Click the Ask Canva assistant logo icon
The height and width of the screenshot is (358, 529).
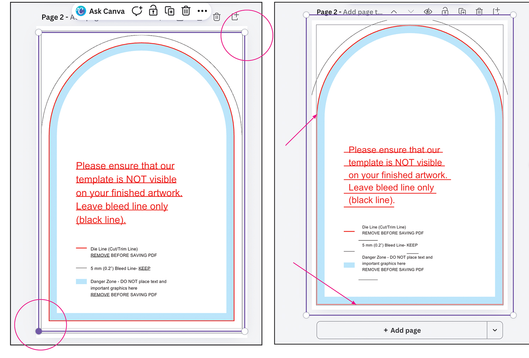point(81,11)
